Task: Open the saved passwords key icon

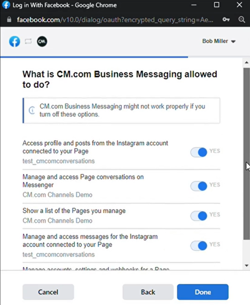Action: [x=226, y=20]
